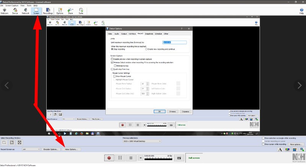Adjust Mouse Click Delay spinner arrows
This screenshot has width=306, height=167.
tap(148, 94)
